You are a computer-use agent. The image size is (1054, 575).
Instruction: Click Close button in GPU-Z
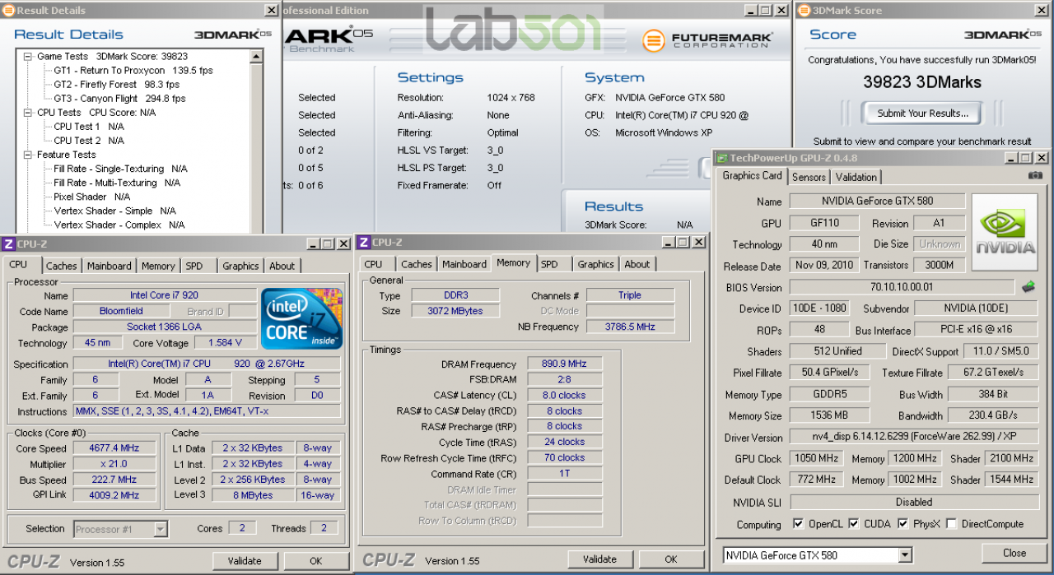pos(1014,553)
